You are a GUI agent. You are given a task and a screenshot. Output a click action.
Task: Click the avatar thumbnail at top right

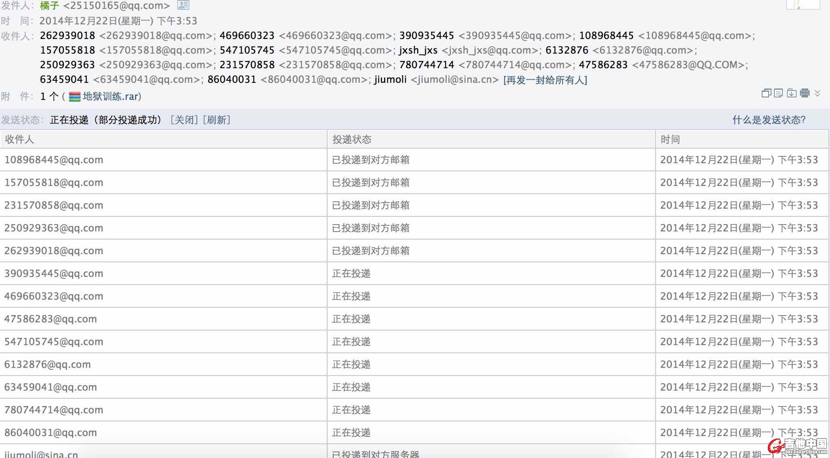(x=802, y=4)
